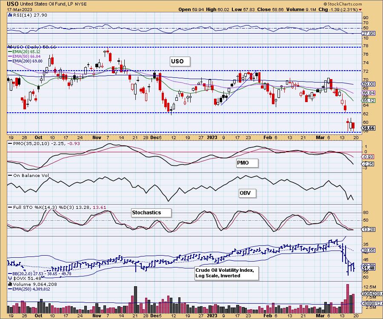This screenshot has height=319, width=383.
Task: Click the High 60.02 value
Action: (218, 9)
